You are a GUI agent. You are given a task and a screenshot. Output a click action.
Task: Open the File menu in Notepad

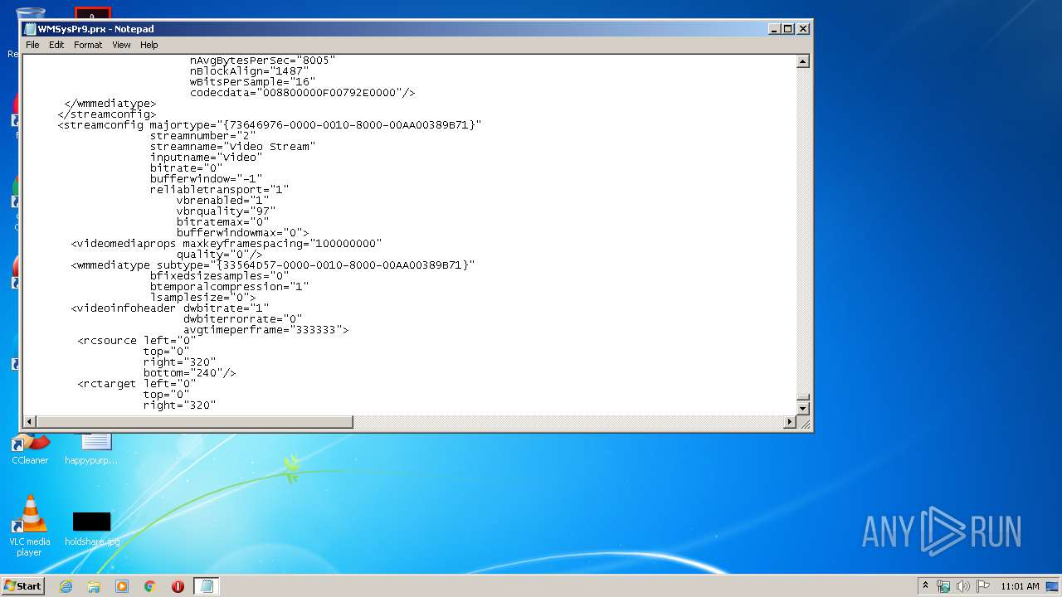point(32,45)
